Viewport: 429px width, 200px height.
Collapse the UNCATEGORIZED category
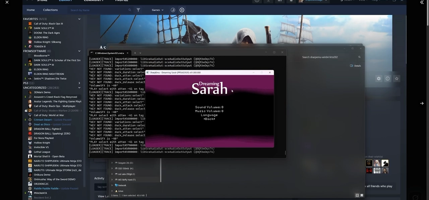coord(79,88)
